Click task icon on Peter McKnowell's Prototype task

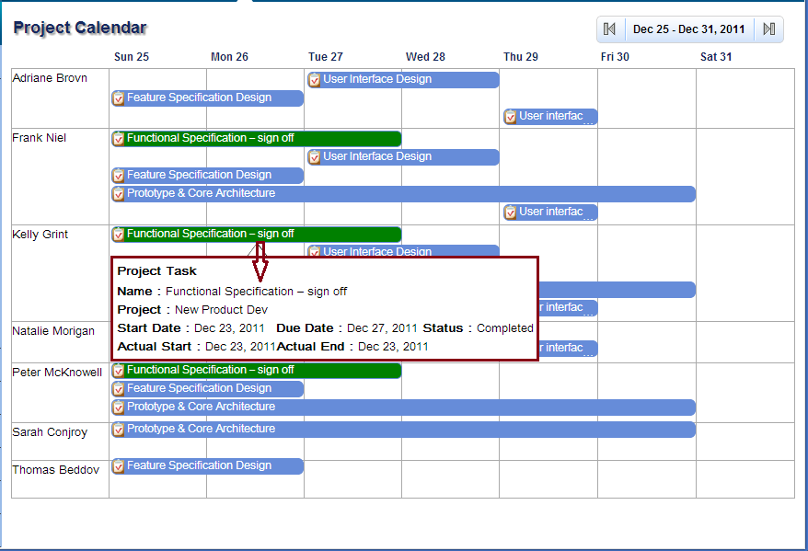point(119,408)
